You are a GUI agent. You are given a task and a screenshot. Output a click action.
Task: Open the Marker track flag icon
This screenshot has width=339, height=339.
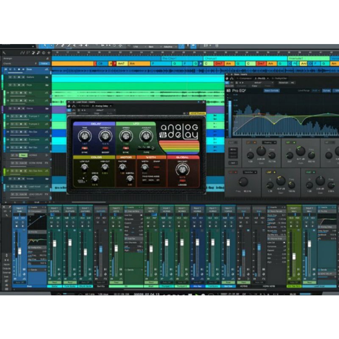(28, 53)
